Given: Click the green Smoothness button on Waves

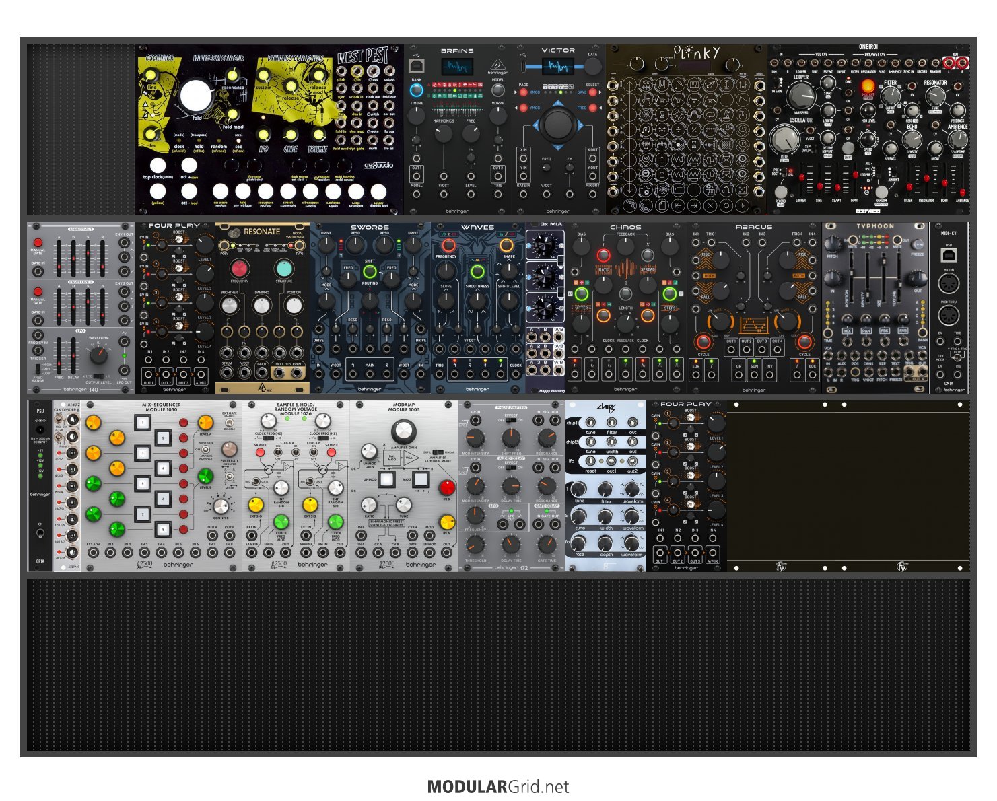Looking at the screenshot, I should (477, 272).
